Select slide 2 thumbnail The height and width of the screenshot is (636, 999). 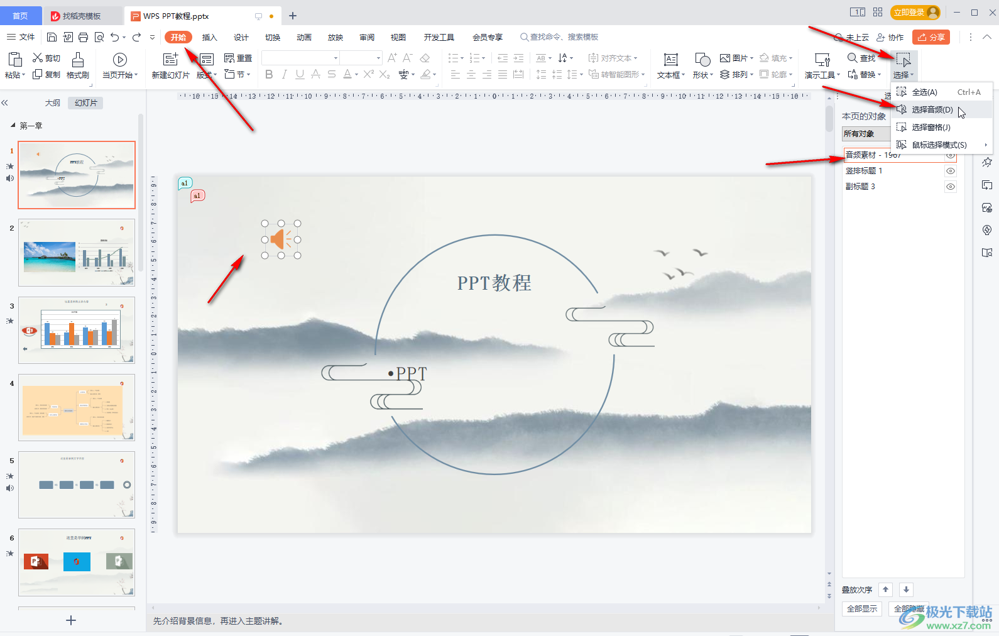click(77, 253)
